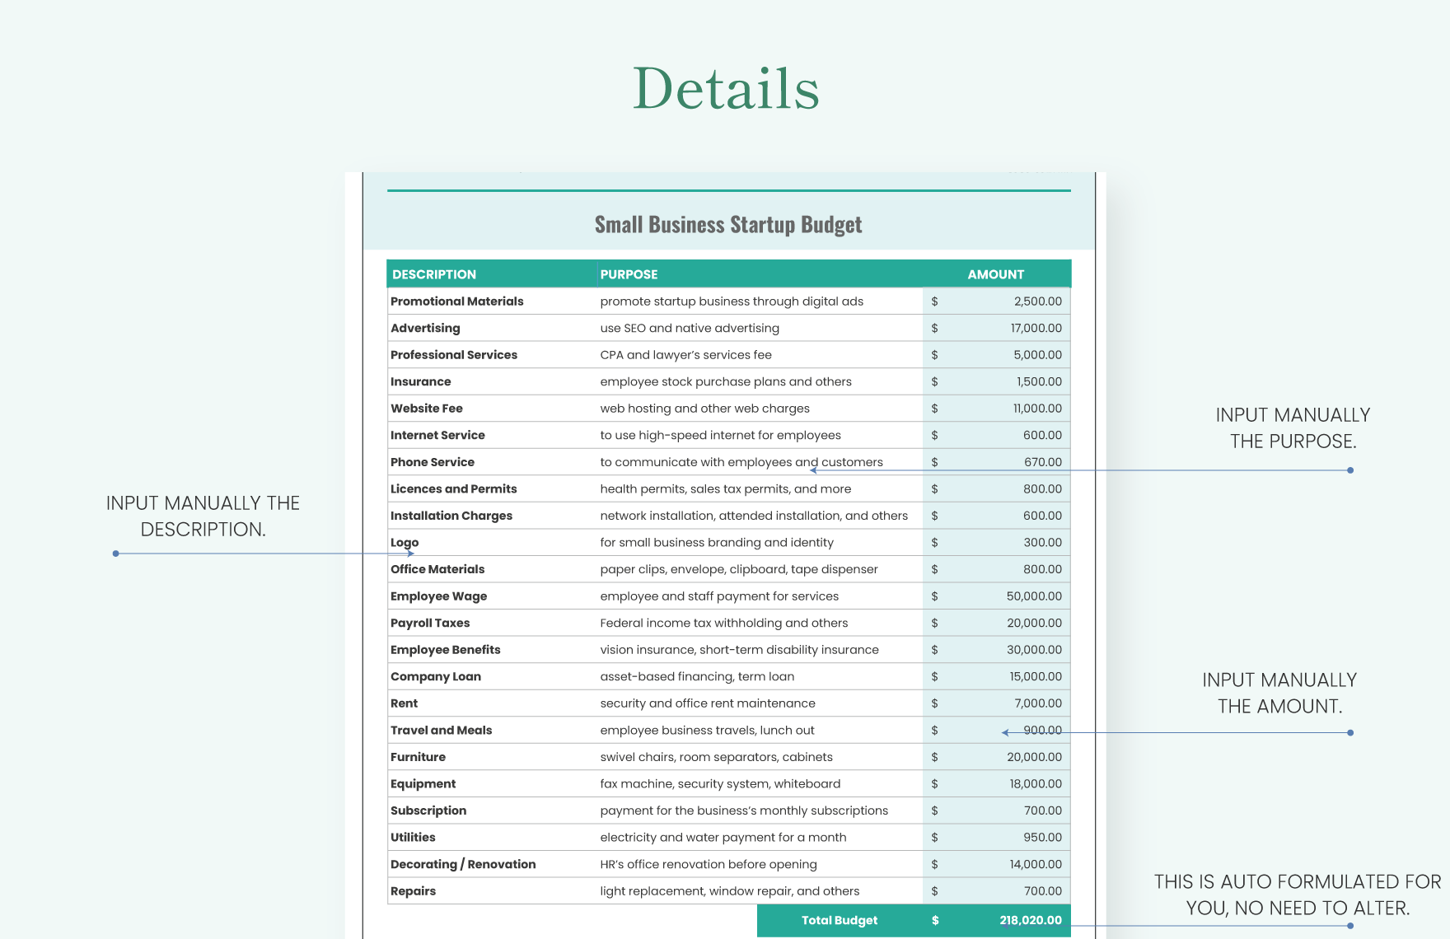The width and height of the screenshot is (1450, 939).
Task: Select the 'Payroll Taxes' cell
Action: [x=430, y=623]
